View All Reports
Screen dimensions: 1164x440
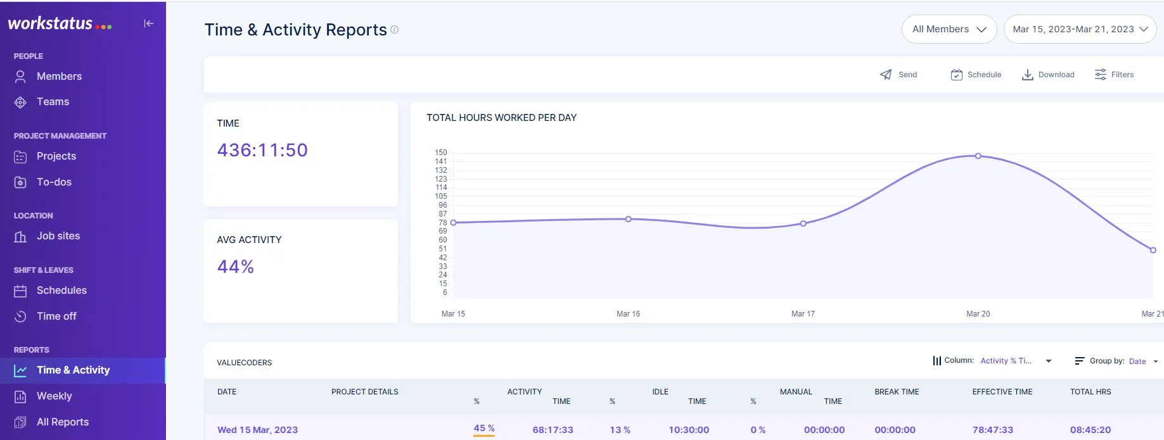[x=63, y=422]
